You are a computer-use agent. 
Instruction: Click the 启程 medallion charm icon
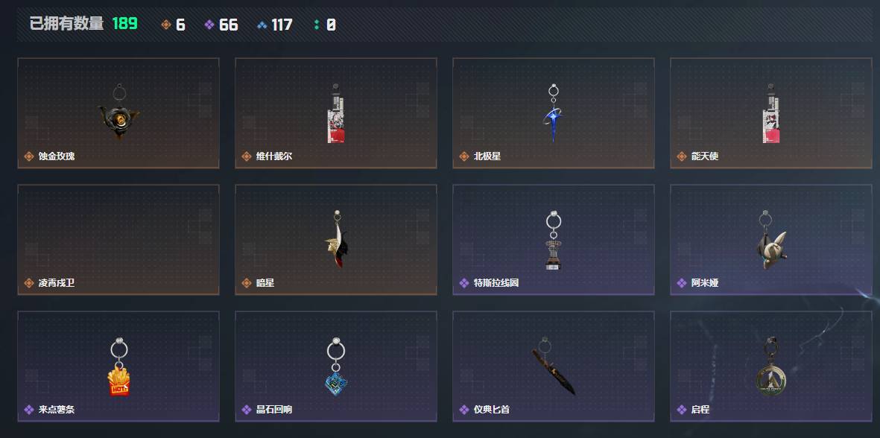pyautogui.click(x=770, y=365)
